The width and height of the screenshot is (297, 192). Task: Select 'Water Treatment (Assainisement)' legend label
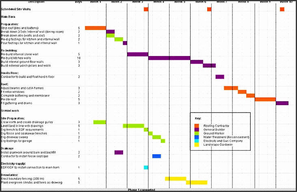[x=226, y=137]
